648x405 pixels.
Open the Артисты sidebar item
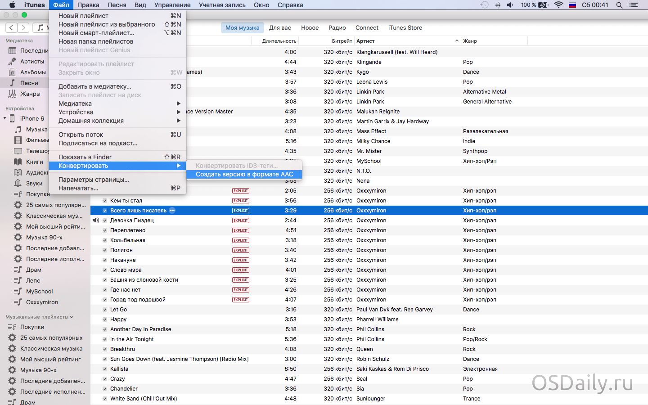pos(32,61)
